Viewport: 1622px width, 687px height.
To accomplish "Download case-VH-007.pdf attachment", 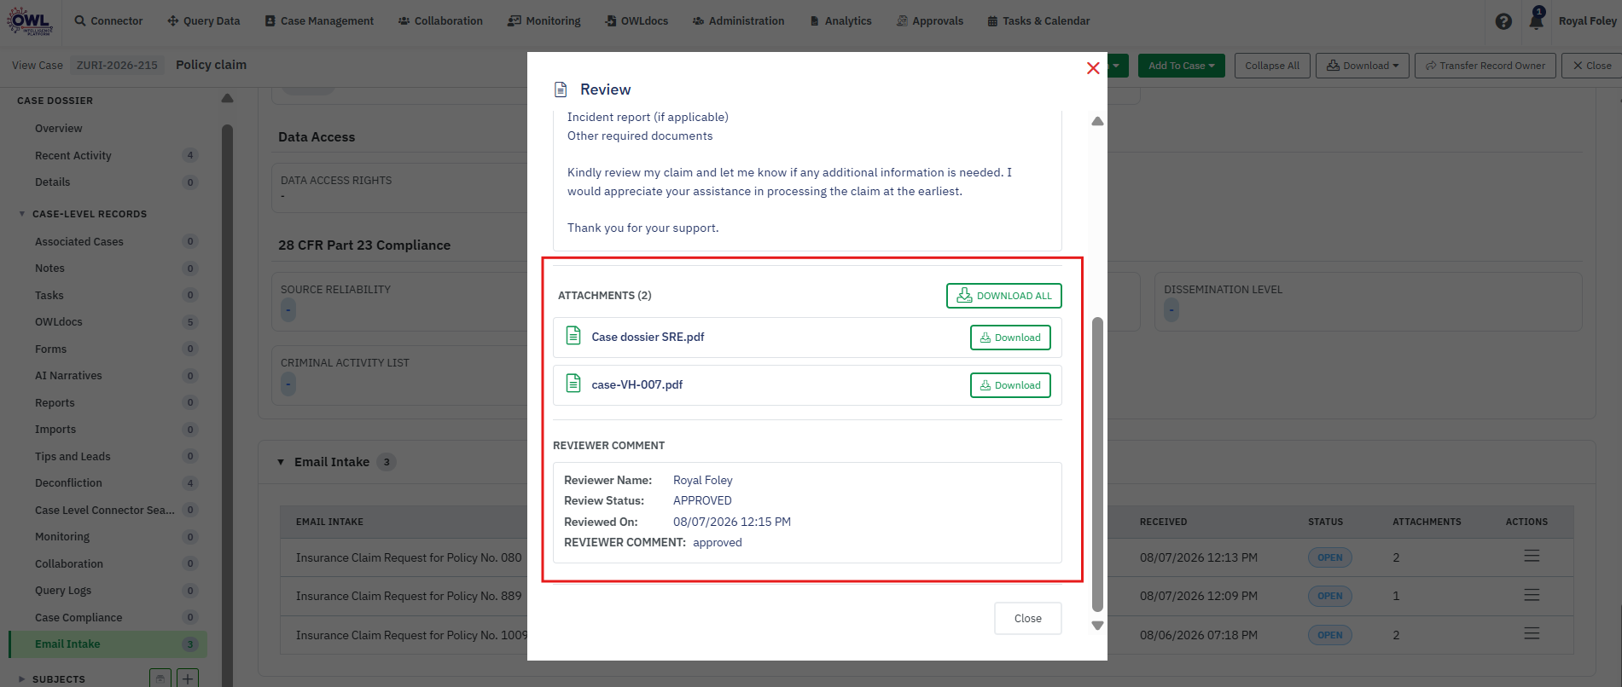I will click(x=1010, y=385).
